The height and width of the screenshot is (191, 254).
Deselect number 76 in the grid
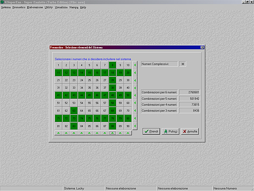[97, 118]
